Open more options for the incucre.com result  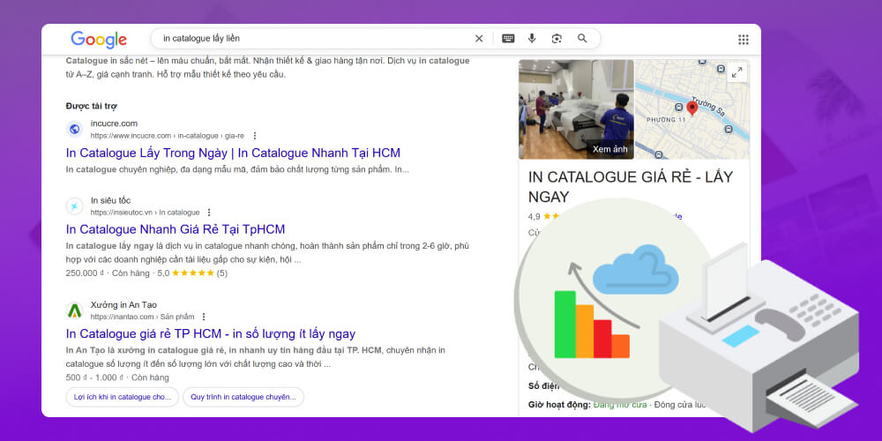(255, 136)
